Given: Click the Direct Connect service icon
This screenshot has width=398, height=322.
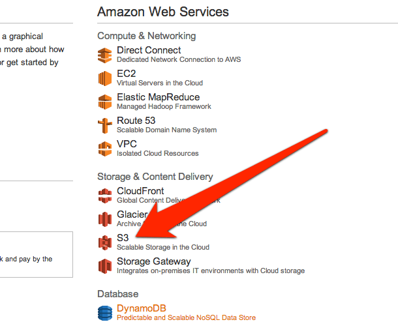Looking at the screenshot, I should coord(105,55).
